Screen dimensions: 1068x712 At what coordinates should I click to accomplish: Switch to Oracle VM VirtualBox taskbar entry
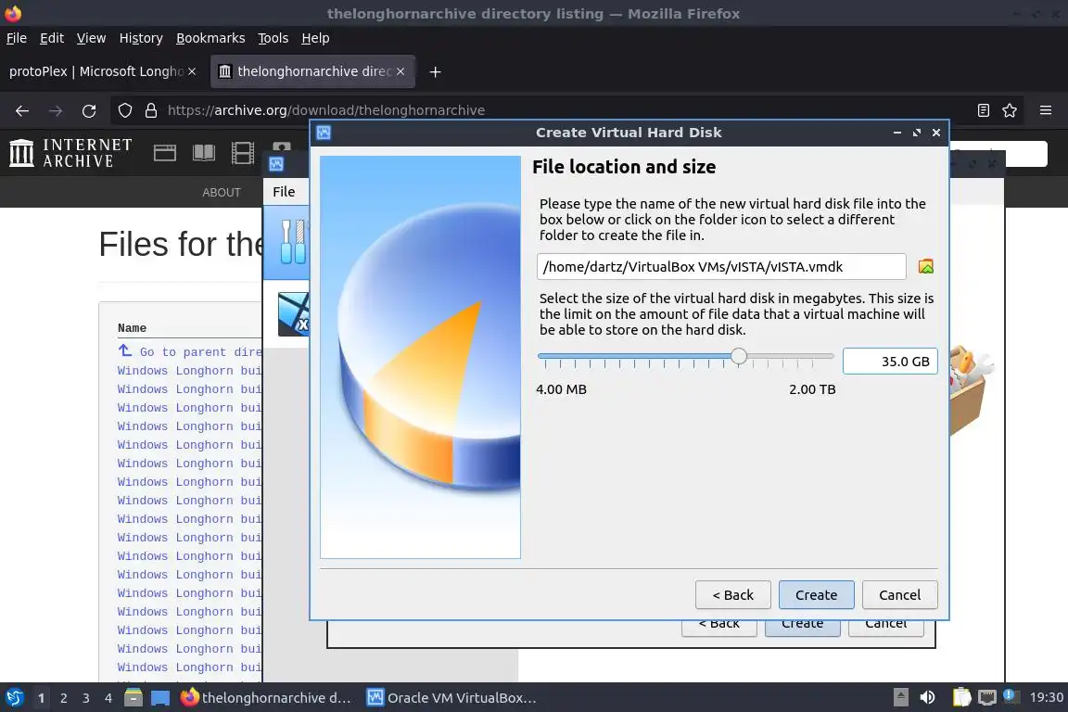452,698
